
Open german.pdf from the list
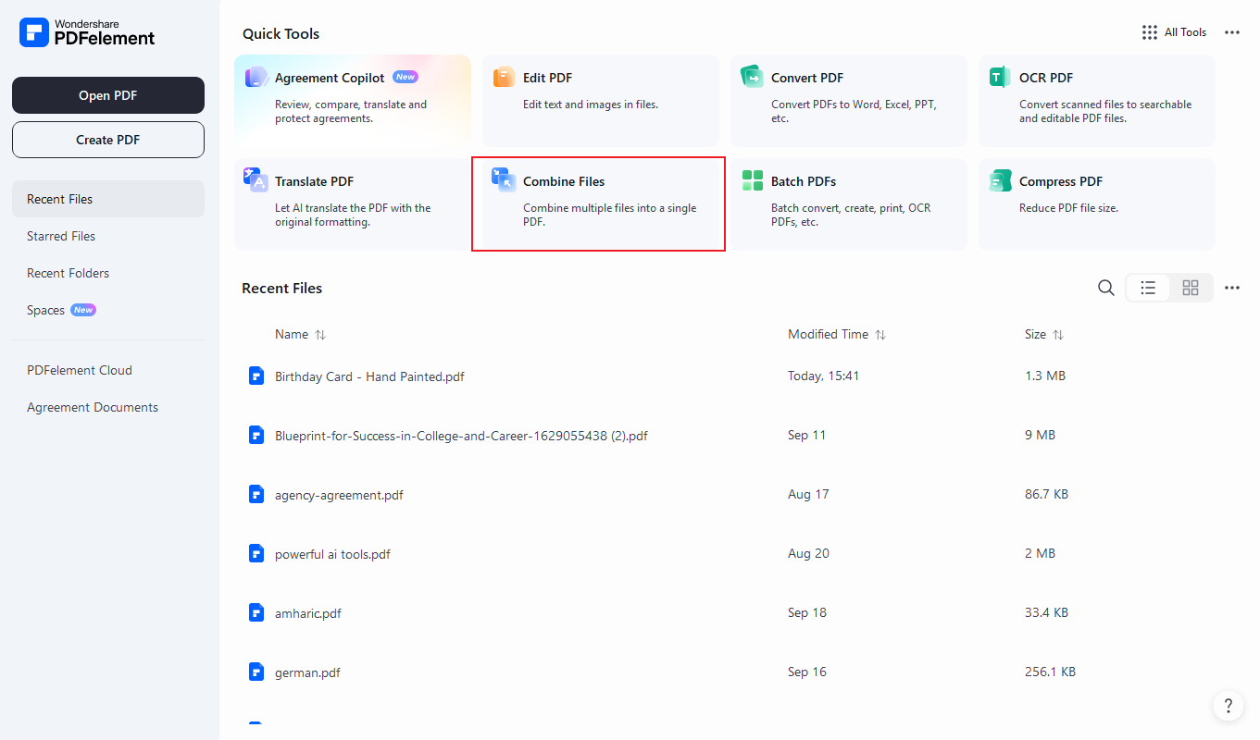pyautogui.click(x=307, y=672)
